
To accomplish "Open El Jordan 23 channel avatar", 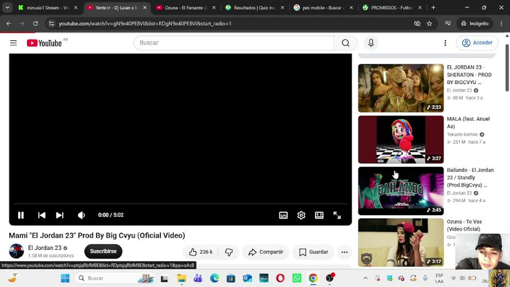I will coord(16,252).
